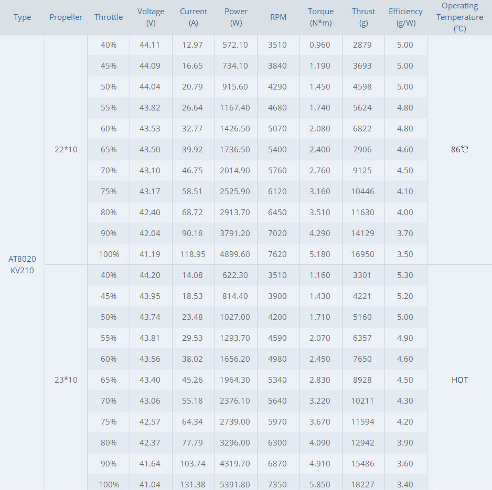Click the Operating Temperature column header

459,17
